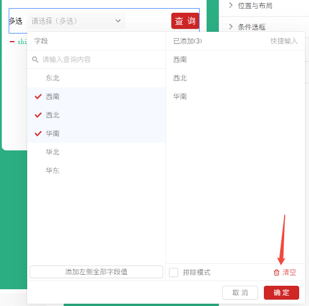Confirm with the 确定 button

281,293
